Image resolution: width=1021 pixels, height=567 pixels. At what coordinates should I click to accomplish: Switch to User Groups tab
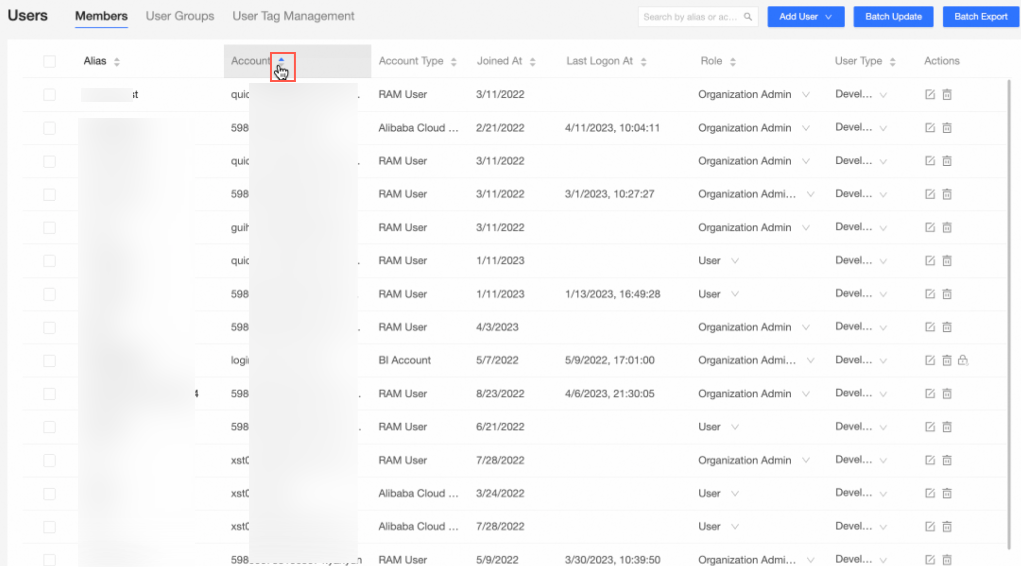click(x=180, y=16)
